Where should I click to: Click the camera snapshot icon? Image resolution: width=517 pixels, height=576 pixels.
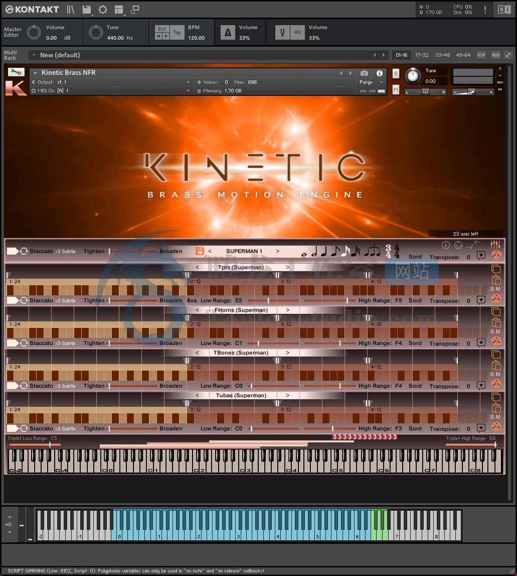click(x=364, y=73)
